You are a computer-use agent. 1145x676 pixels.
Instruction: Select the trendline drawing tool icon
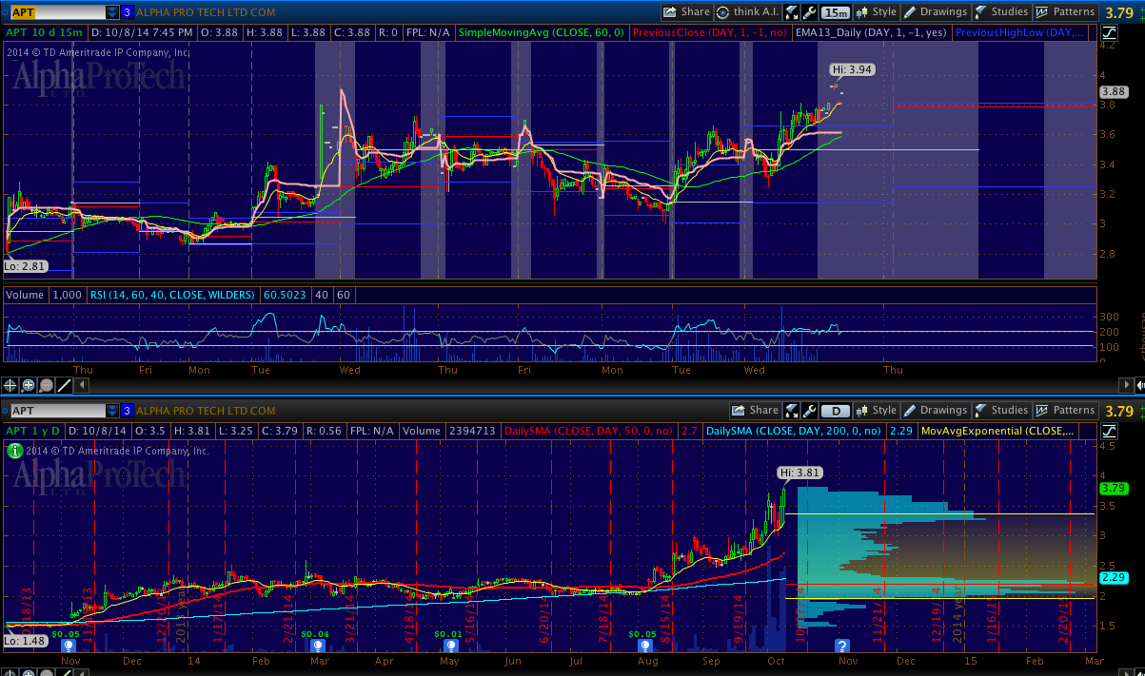[64, 385]
